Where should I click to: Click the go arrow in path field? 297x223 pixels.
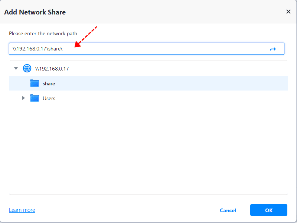(273, 49)
